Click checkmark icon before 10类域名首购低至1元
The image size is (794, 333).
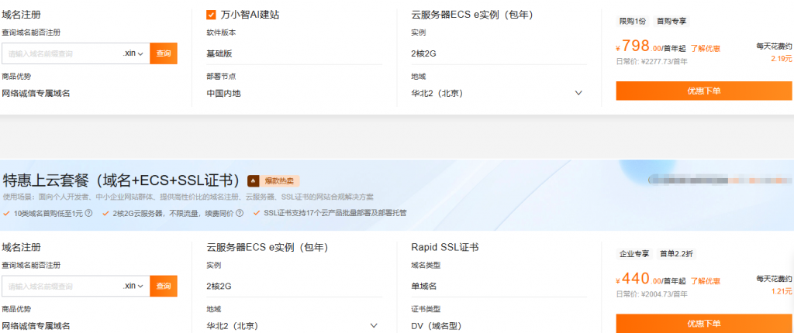point(7,213)
